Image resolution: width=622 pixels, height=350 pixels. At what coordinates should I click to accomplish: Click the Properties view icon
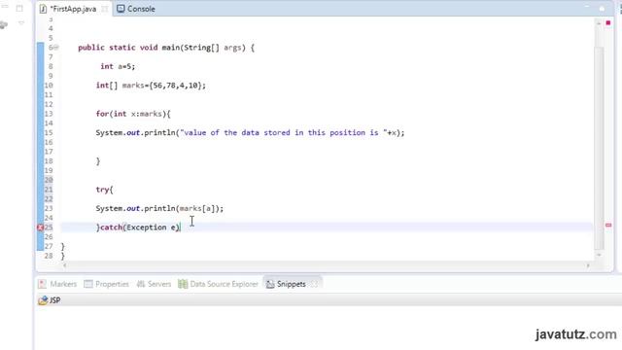[88, 284]
